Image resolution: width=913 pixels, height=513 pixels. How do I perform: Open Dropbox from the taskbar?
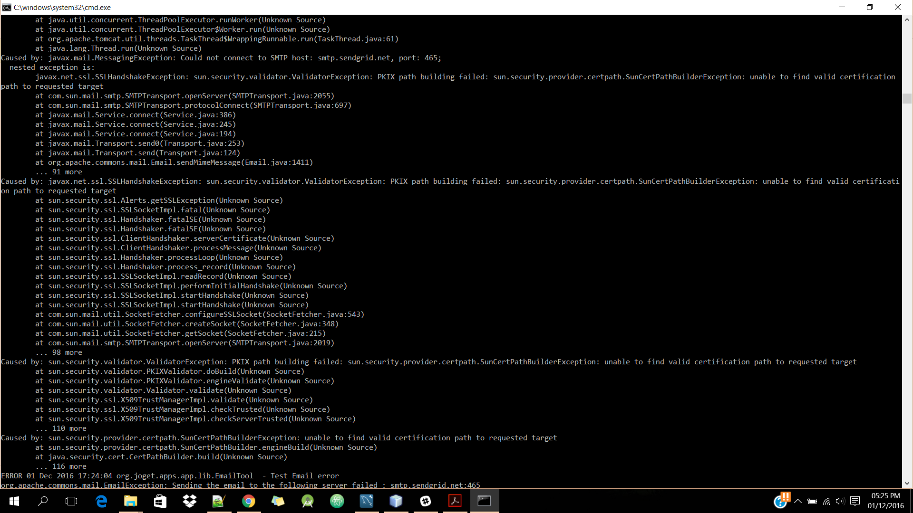190,501
